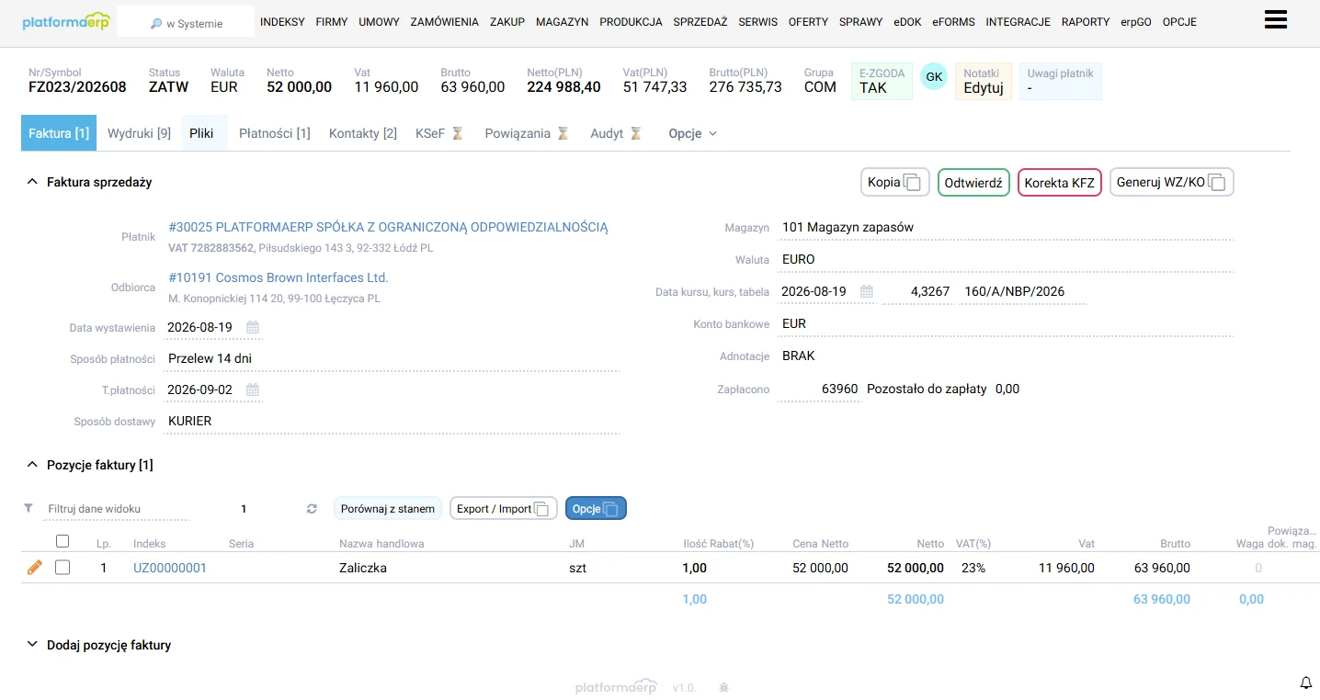Viewport: 1320px width, 700px height.
Task: Click the Kopia button
Action: (894, 182)
